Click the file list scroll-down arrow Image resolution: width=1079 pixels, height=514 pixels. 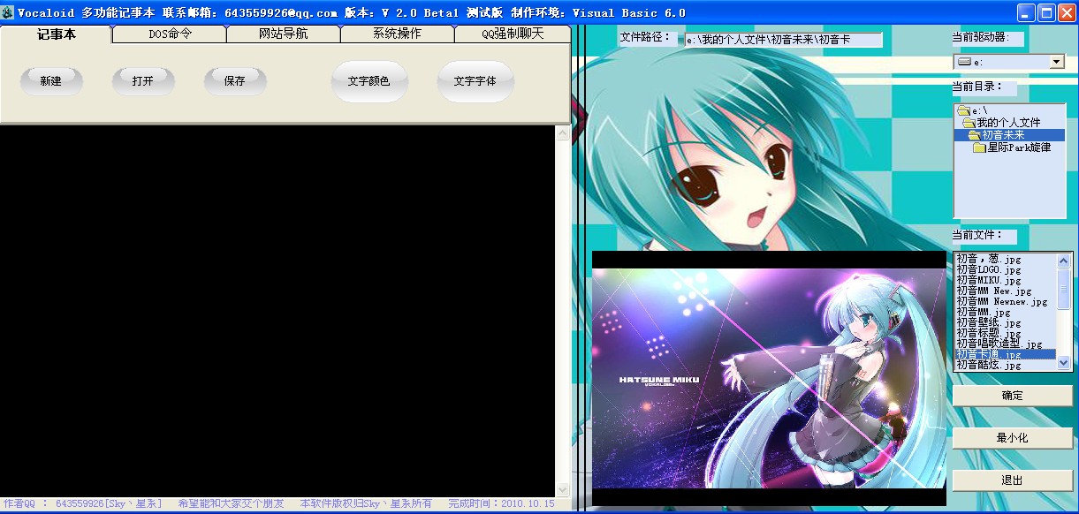point(1064,362)
